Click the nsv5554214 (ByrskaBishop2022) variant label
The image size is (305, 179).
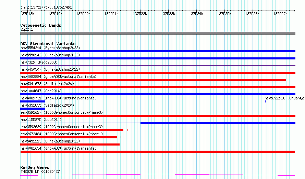point(50,48)
